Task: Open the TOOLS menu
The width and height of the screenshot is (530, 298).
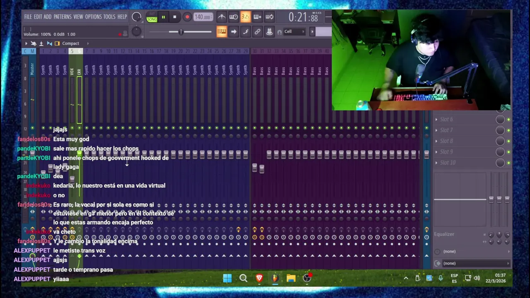Action: tap(109, 17)
